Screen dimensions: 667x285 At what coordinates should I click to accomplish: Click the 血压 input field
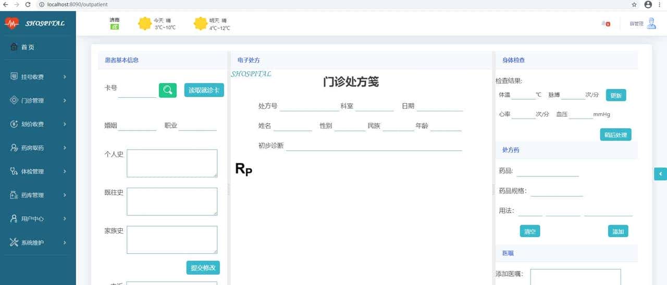tap(581, 114)
